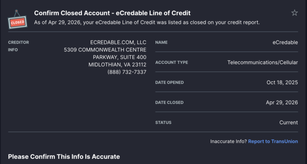
Task: Click the DATE OPENED label
Action: tap(170, 82)
